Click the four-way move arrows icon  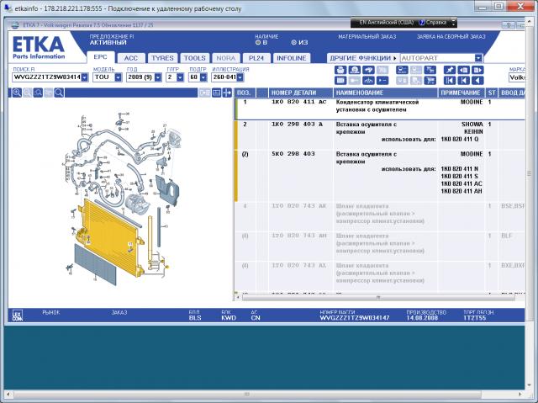227,93
